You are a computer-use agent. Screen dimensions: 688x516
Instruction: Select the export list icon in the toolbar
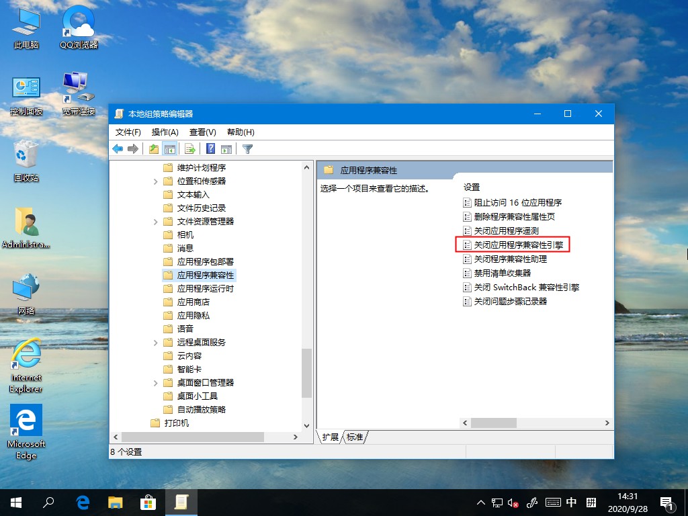[191, 148]
